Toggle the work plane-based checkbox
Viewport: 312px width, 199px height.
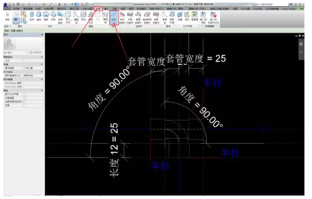26,94
